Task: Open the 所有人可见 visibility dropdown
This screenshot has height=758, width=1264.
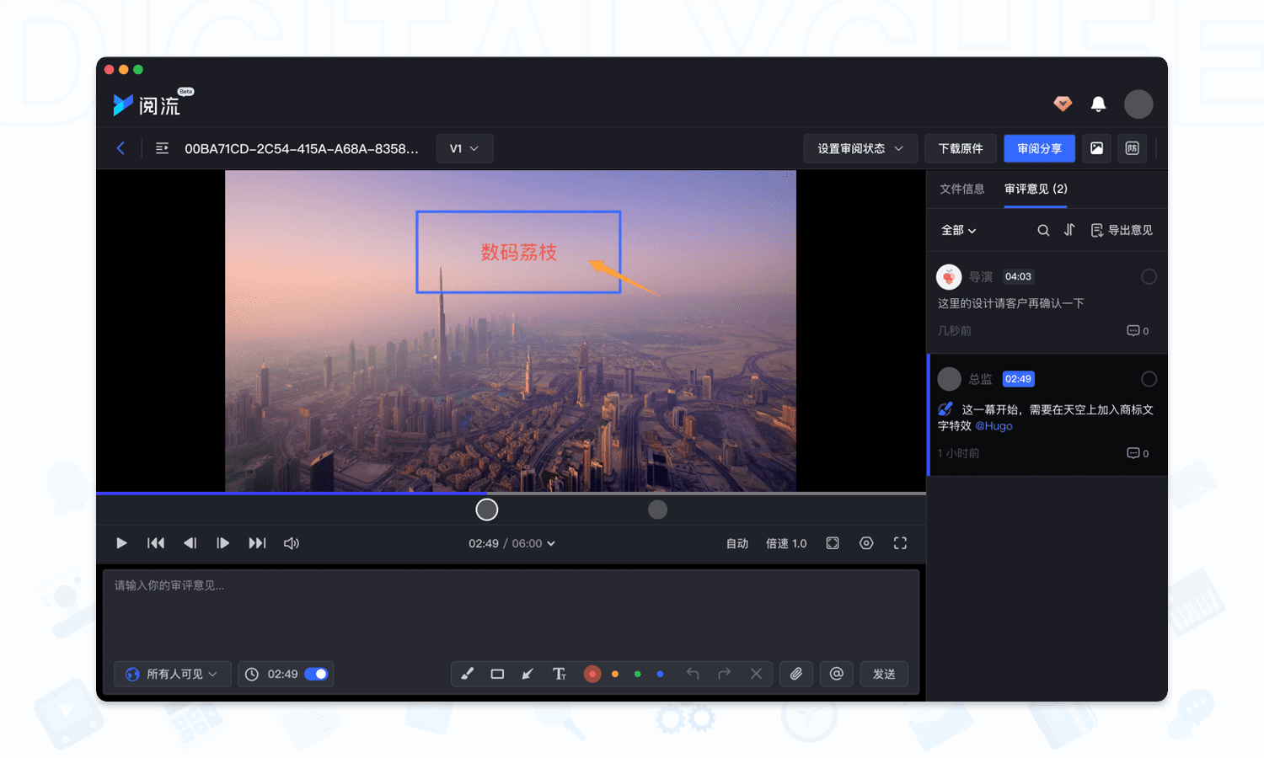Action: coord(173,674)
